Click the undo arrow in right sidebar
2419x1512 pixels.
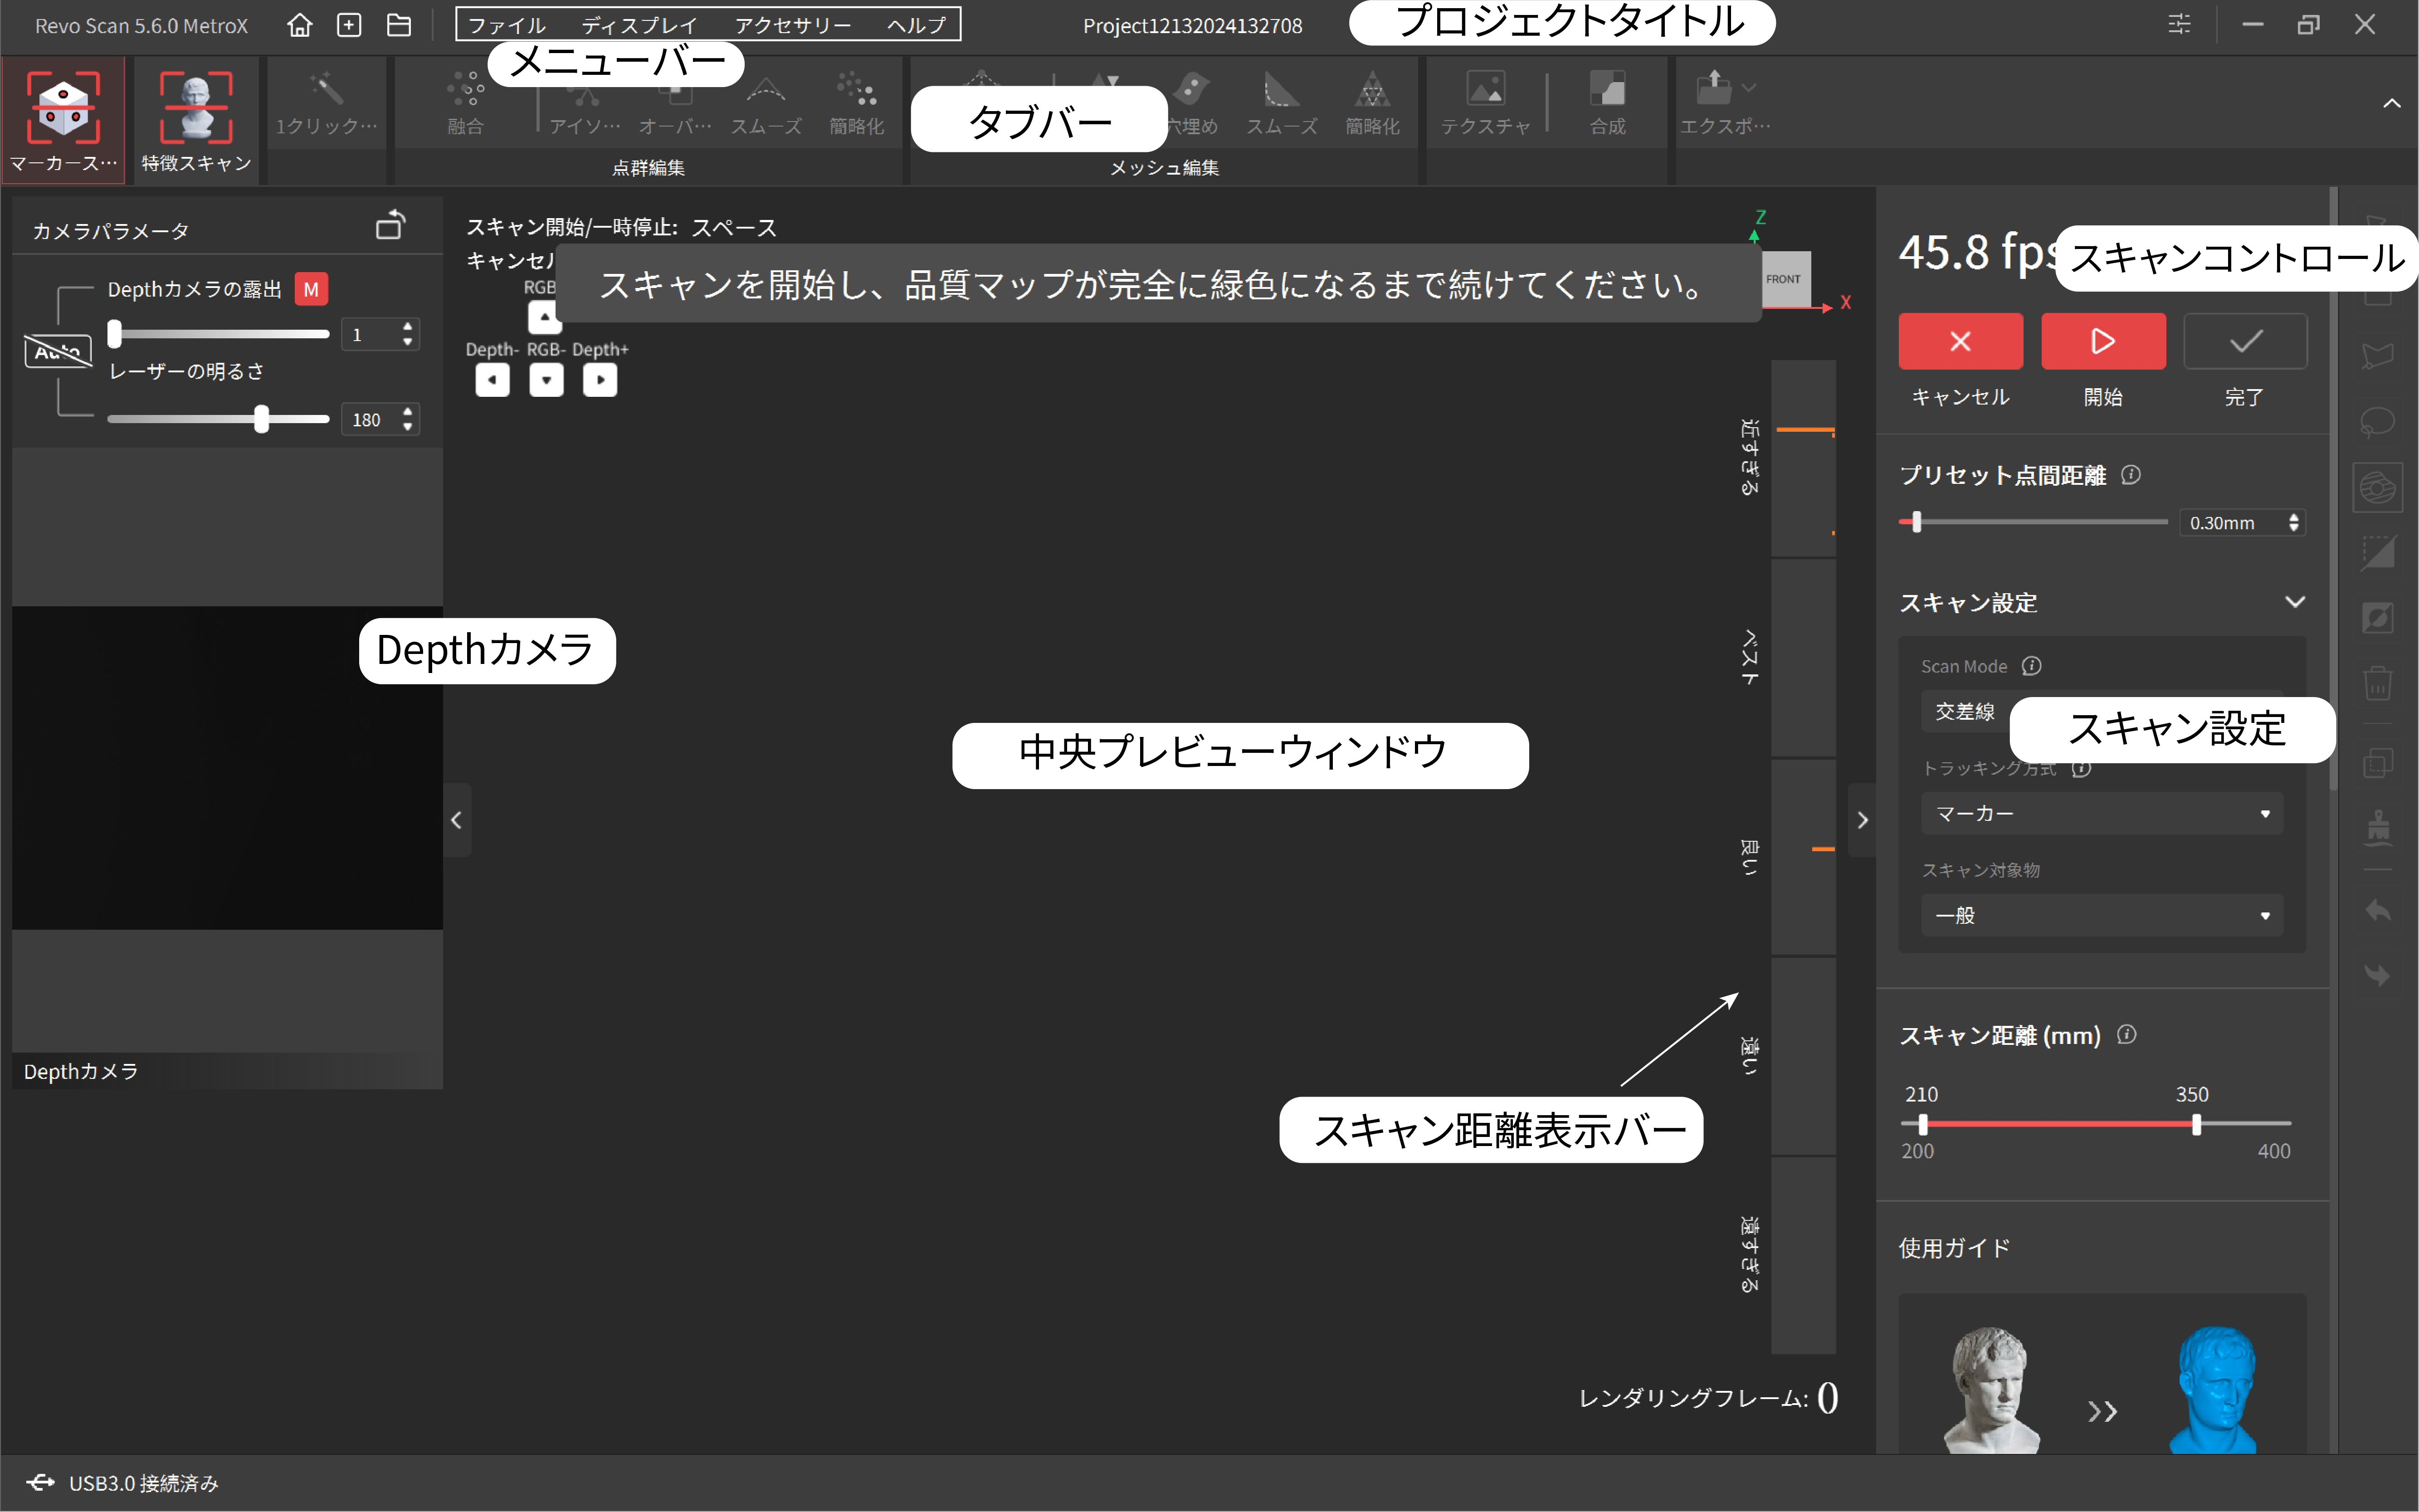(2377, 910)
